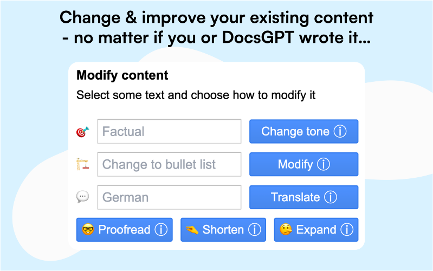This screenshot has width=433, height=271.
Task: Click the info icon on Shorten button
Action: 255,230
